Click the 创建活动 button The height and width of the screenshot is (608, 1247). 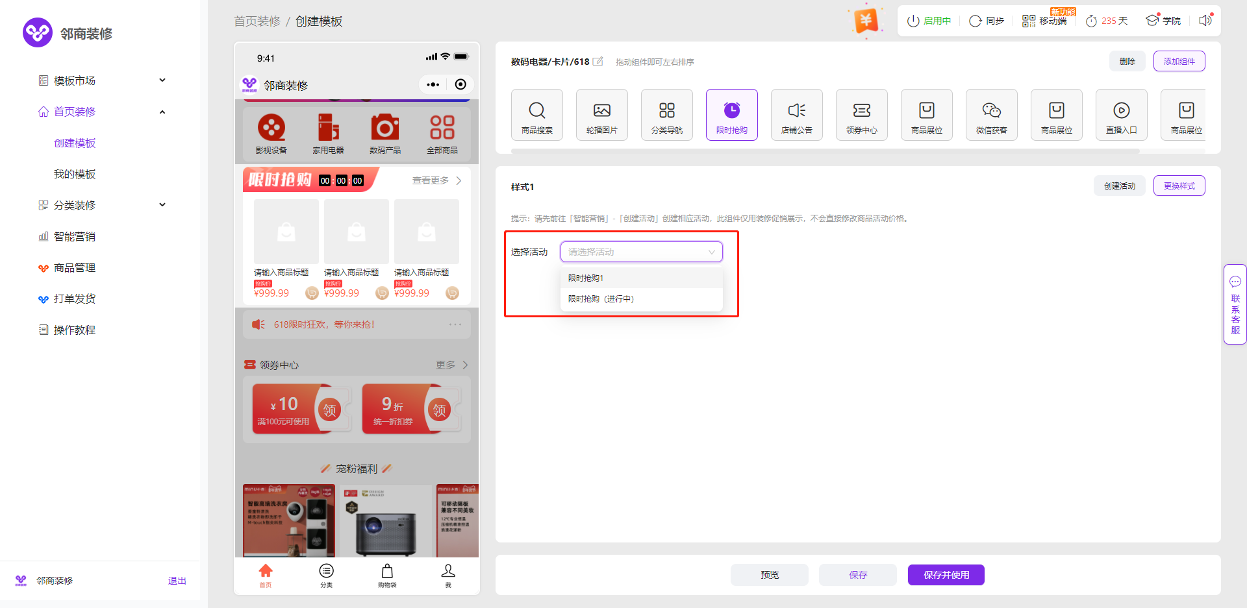pyautogui.click(x=1119, y=186)
